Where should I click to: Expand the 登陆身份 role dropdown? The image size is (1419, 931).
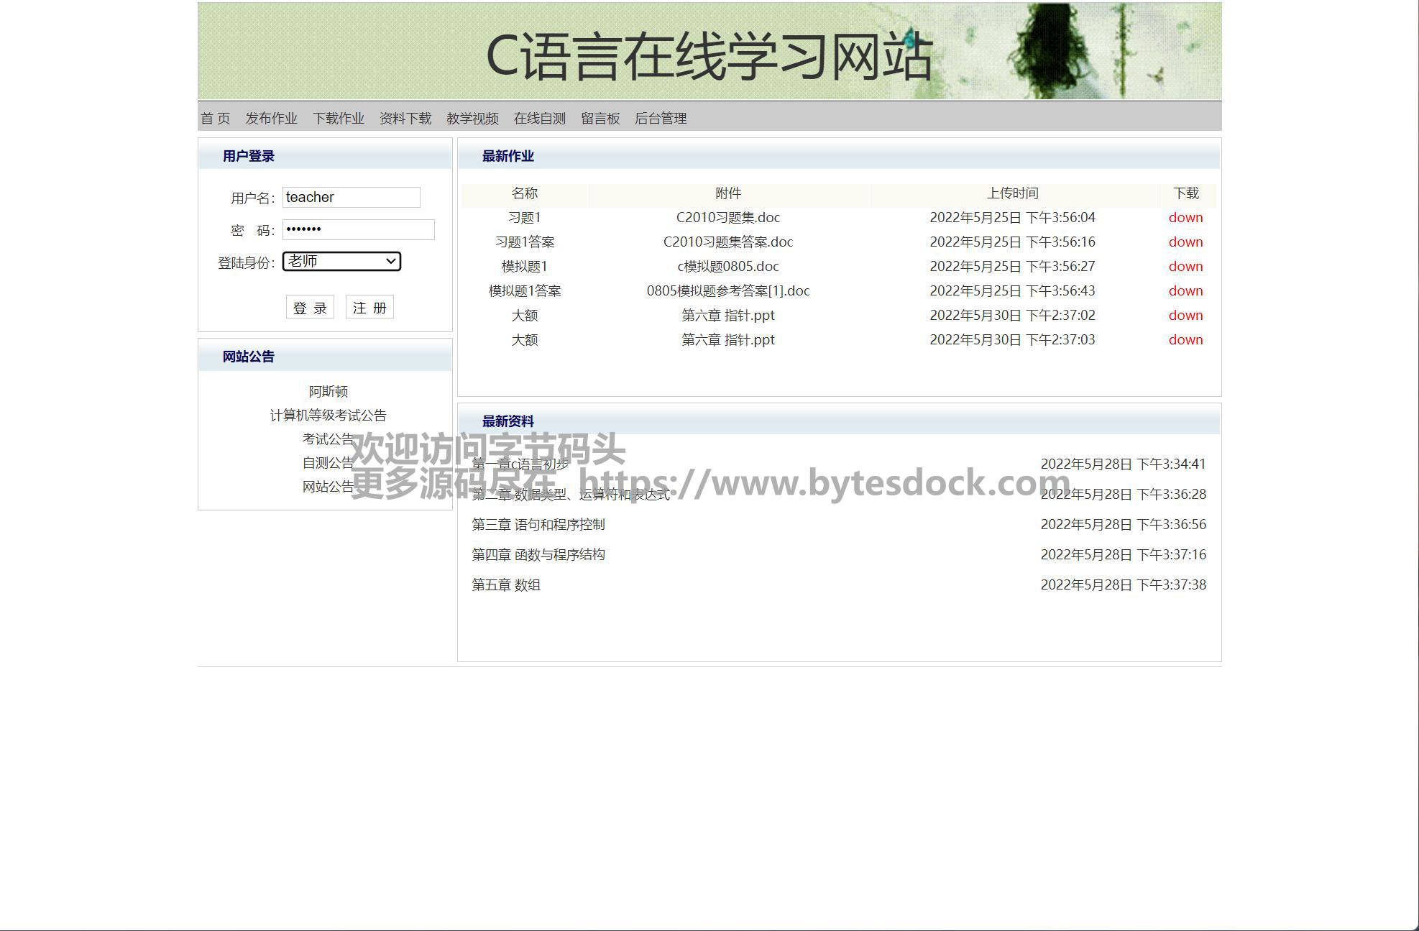pos(341,262)
